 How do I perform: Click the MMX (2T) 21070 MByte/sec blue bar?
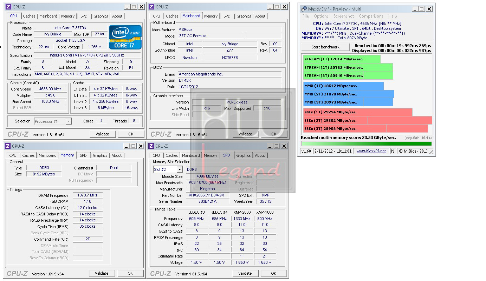click(349, 94)
